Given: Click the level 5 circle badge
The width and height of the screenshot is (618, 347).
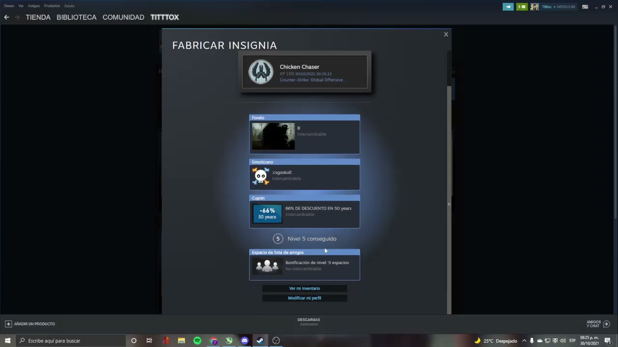Looking at the screenshot, I should [x=278, y=239].
